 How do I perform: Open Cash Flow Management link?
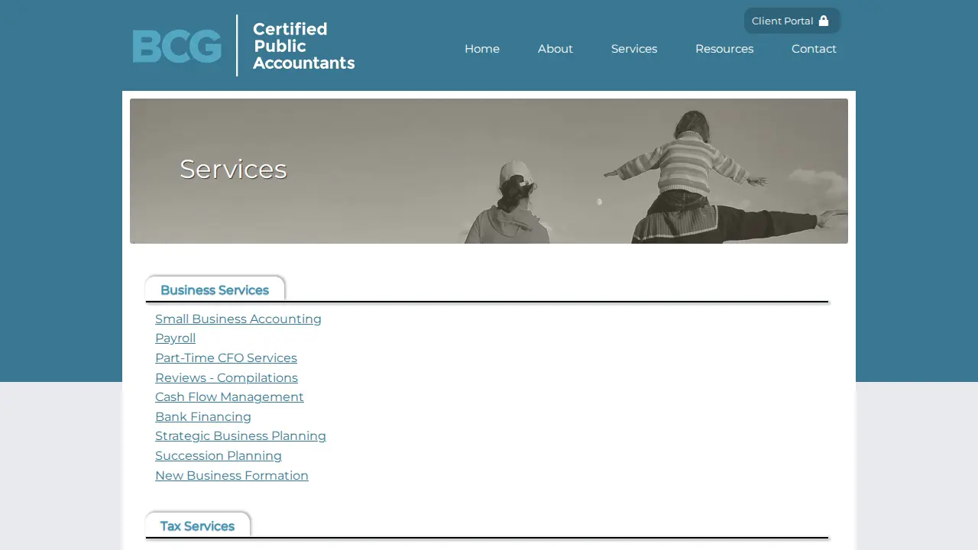pyautogui.click(x=229, y=397)
